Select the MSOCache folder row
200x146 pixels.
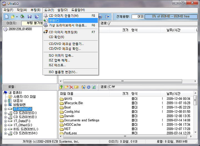point(126,125)
